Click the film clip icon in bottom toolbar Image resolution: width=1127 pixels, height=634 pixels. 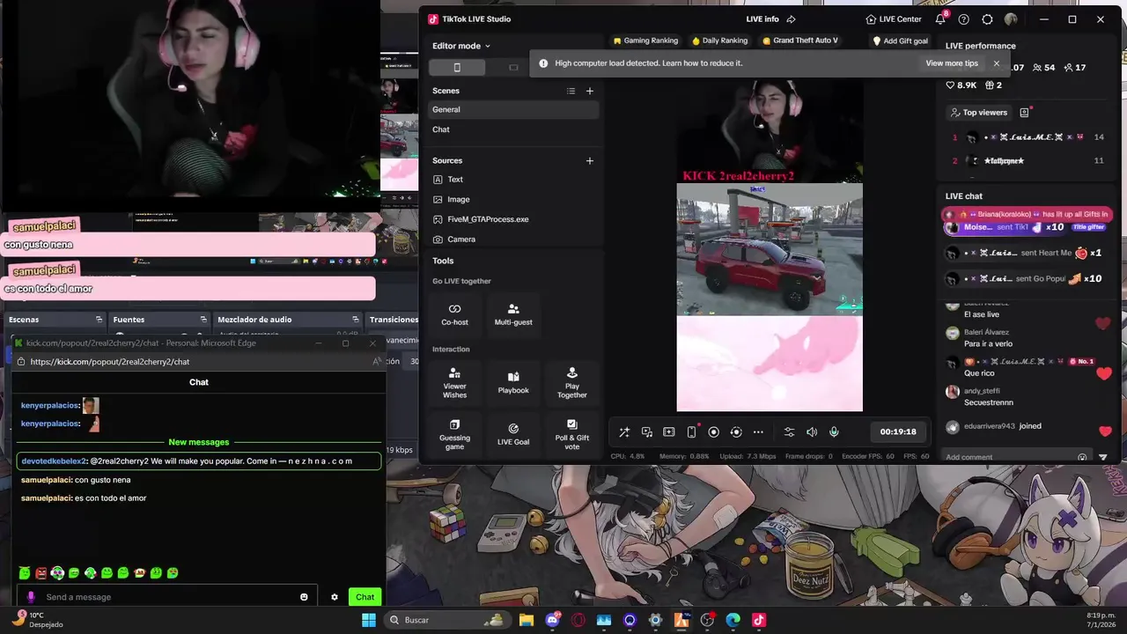669,432
